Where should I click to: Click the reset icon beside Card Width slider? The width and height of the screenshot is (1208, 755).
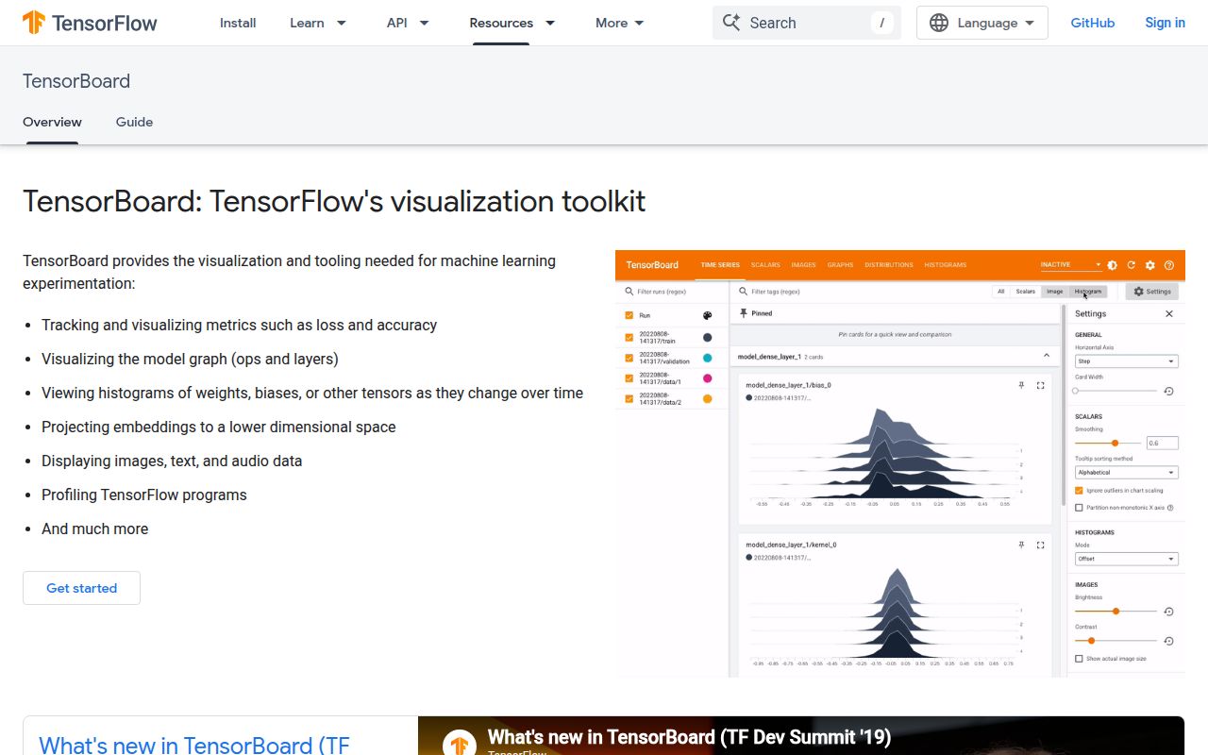pyautogui.click(x=1168, y=391)
